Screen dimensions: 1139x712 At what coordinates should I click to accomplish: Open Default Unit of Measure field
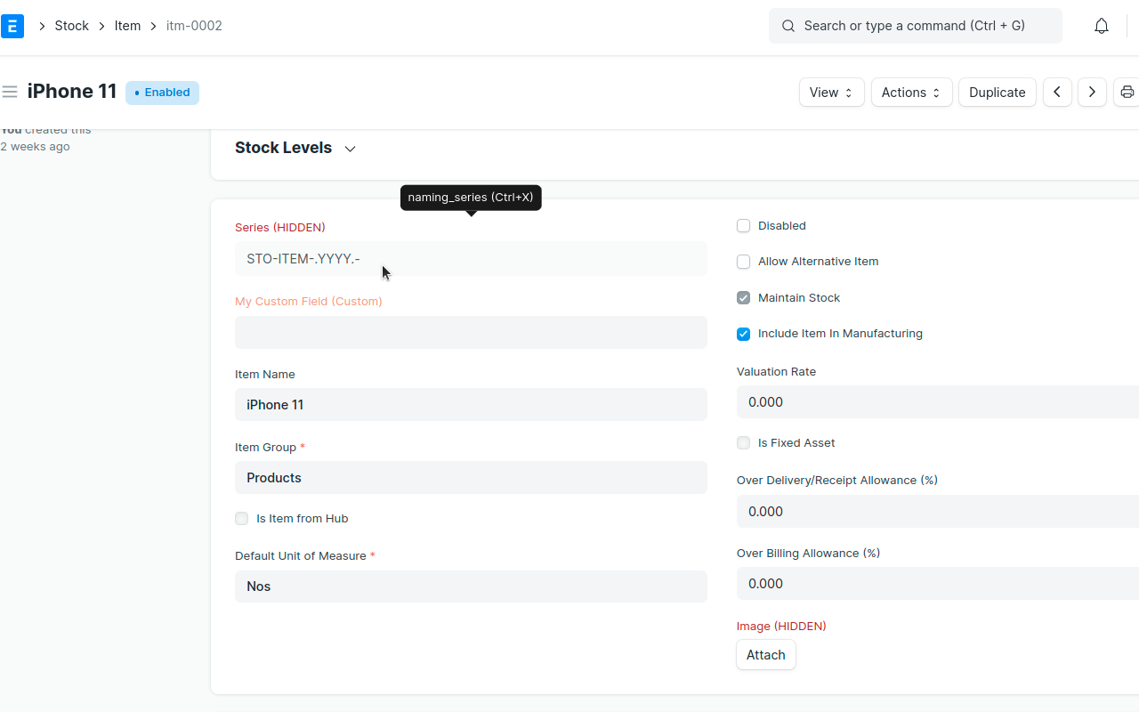(x=471, y=587)
